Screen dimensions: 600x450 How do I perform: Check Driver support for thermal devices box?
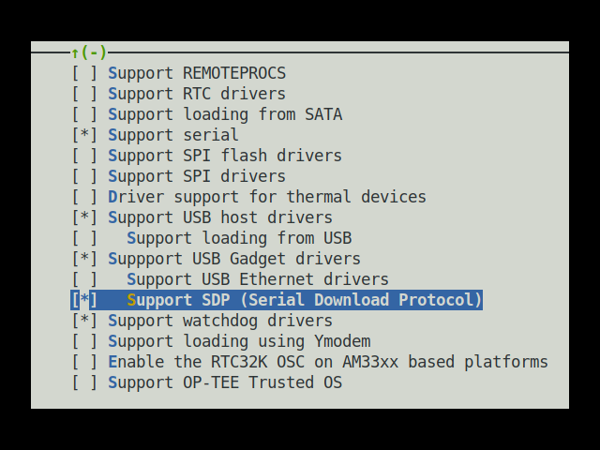(x=85, y=197)
